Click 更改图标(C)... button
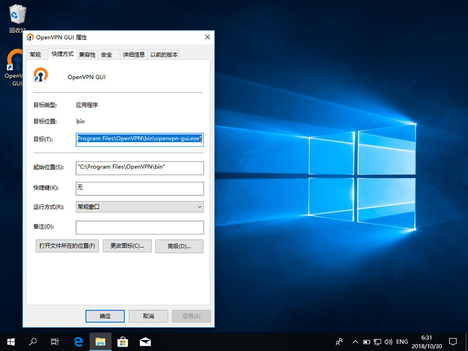The image size is (468, 351). point(127,246)
